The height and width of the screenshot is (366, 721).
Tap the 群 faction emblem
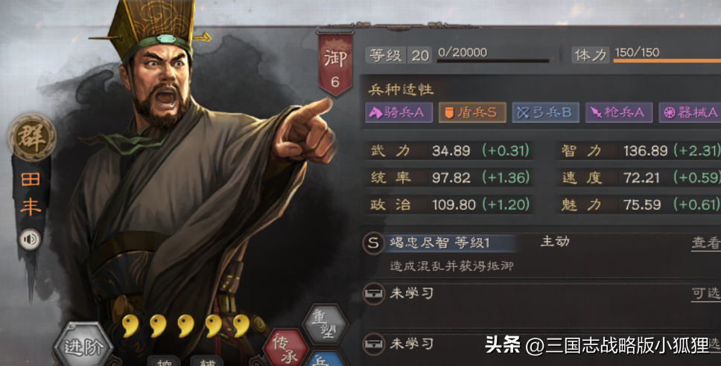click(32, 138)
